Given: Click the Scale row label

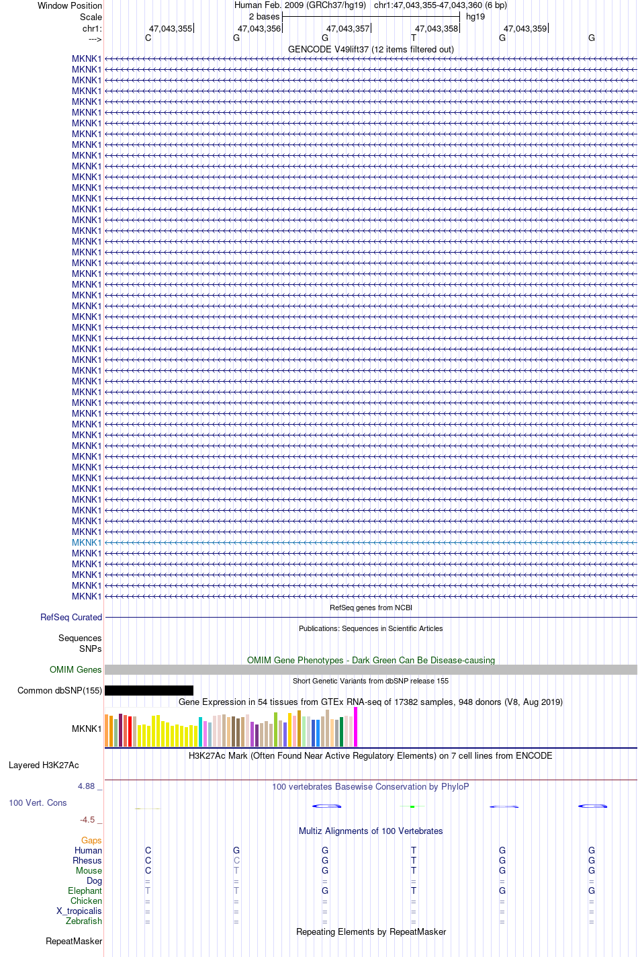Looking at the screenshot, I should (x=91, y=17).
